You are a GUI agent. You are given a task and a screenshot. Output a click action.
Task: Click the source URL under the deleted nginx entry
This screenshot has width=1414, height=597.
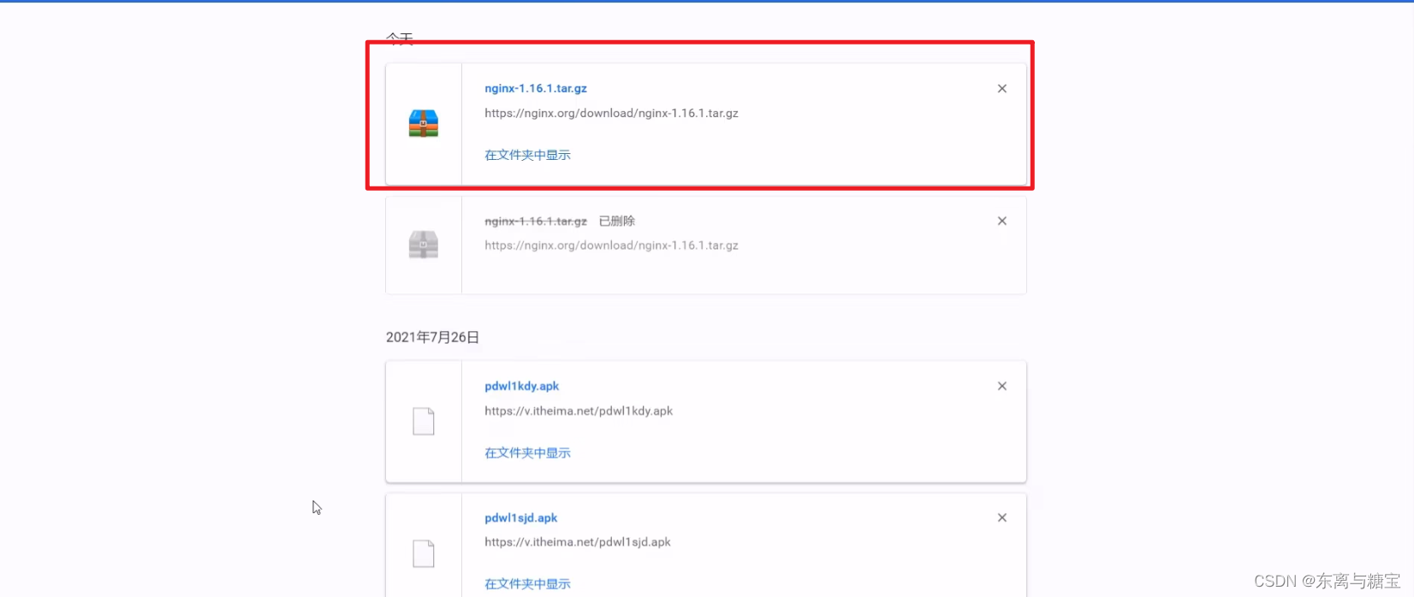[x=611, y=245]
